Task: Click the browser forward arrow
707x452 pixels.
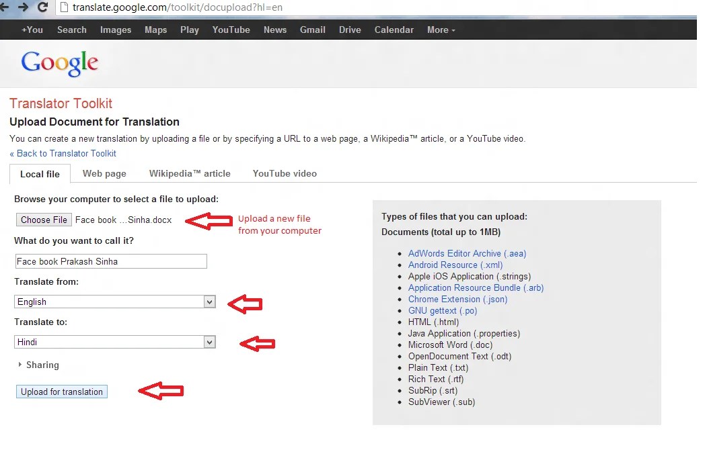Action: point(22,9)
